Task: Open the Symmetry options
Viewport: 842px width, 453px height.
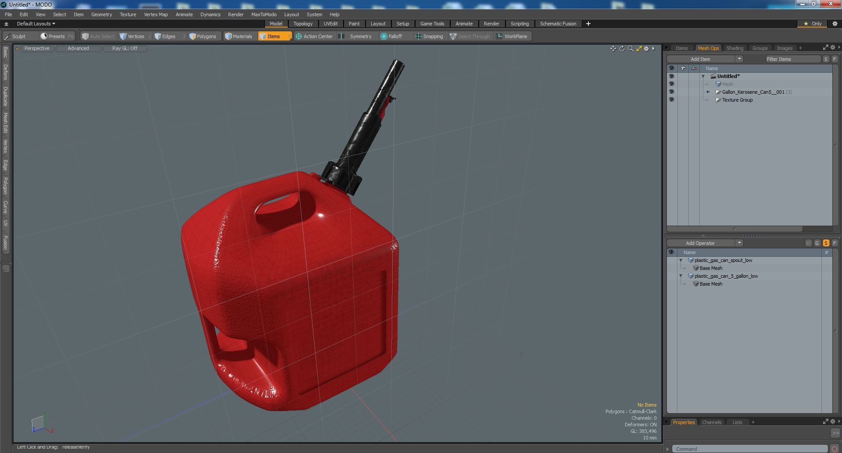Action: [357, 36]
